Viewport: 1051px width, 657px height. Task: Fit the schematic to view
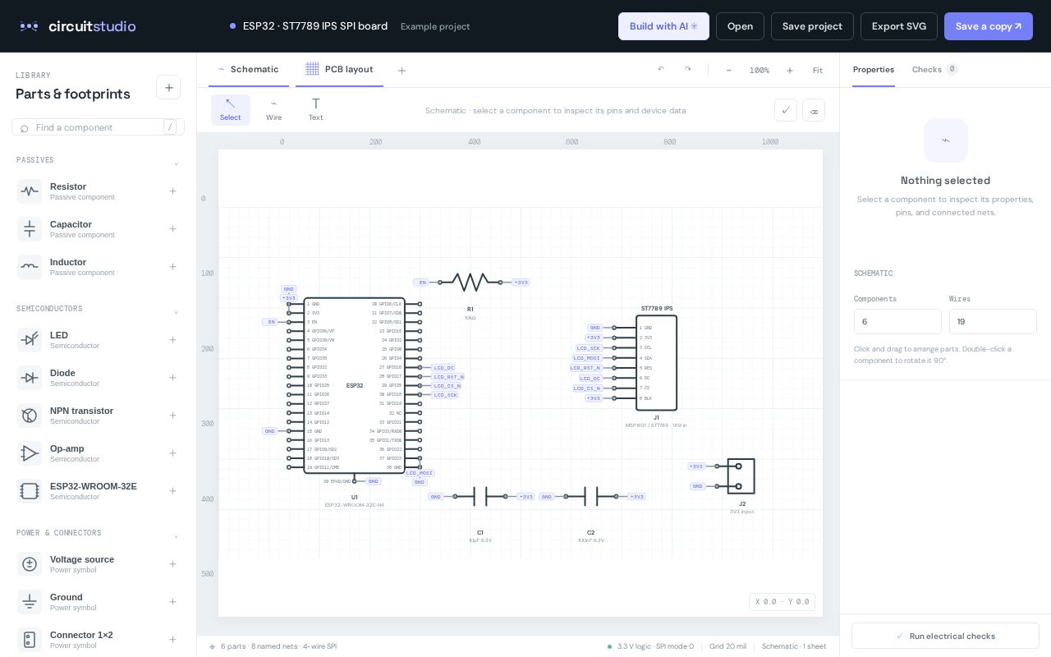pos(818,71)
